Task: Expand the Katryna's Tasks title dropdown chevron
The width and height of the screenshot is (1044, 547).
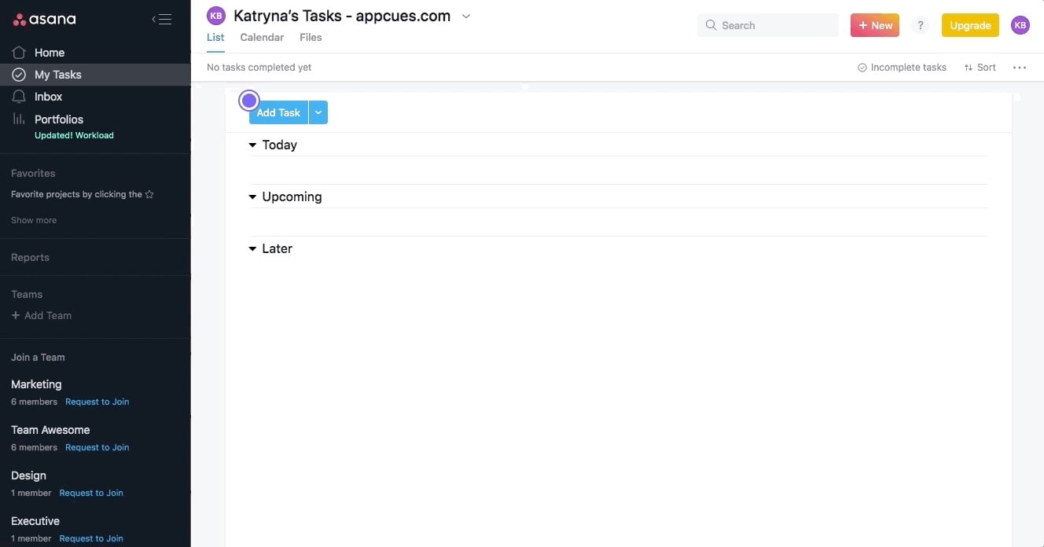Action: pyautogui.click(x=465, y=17)
